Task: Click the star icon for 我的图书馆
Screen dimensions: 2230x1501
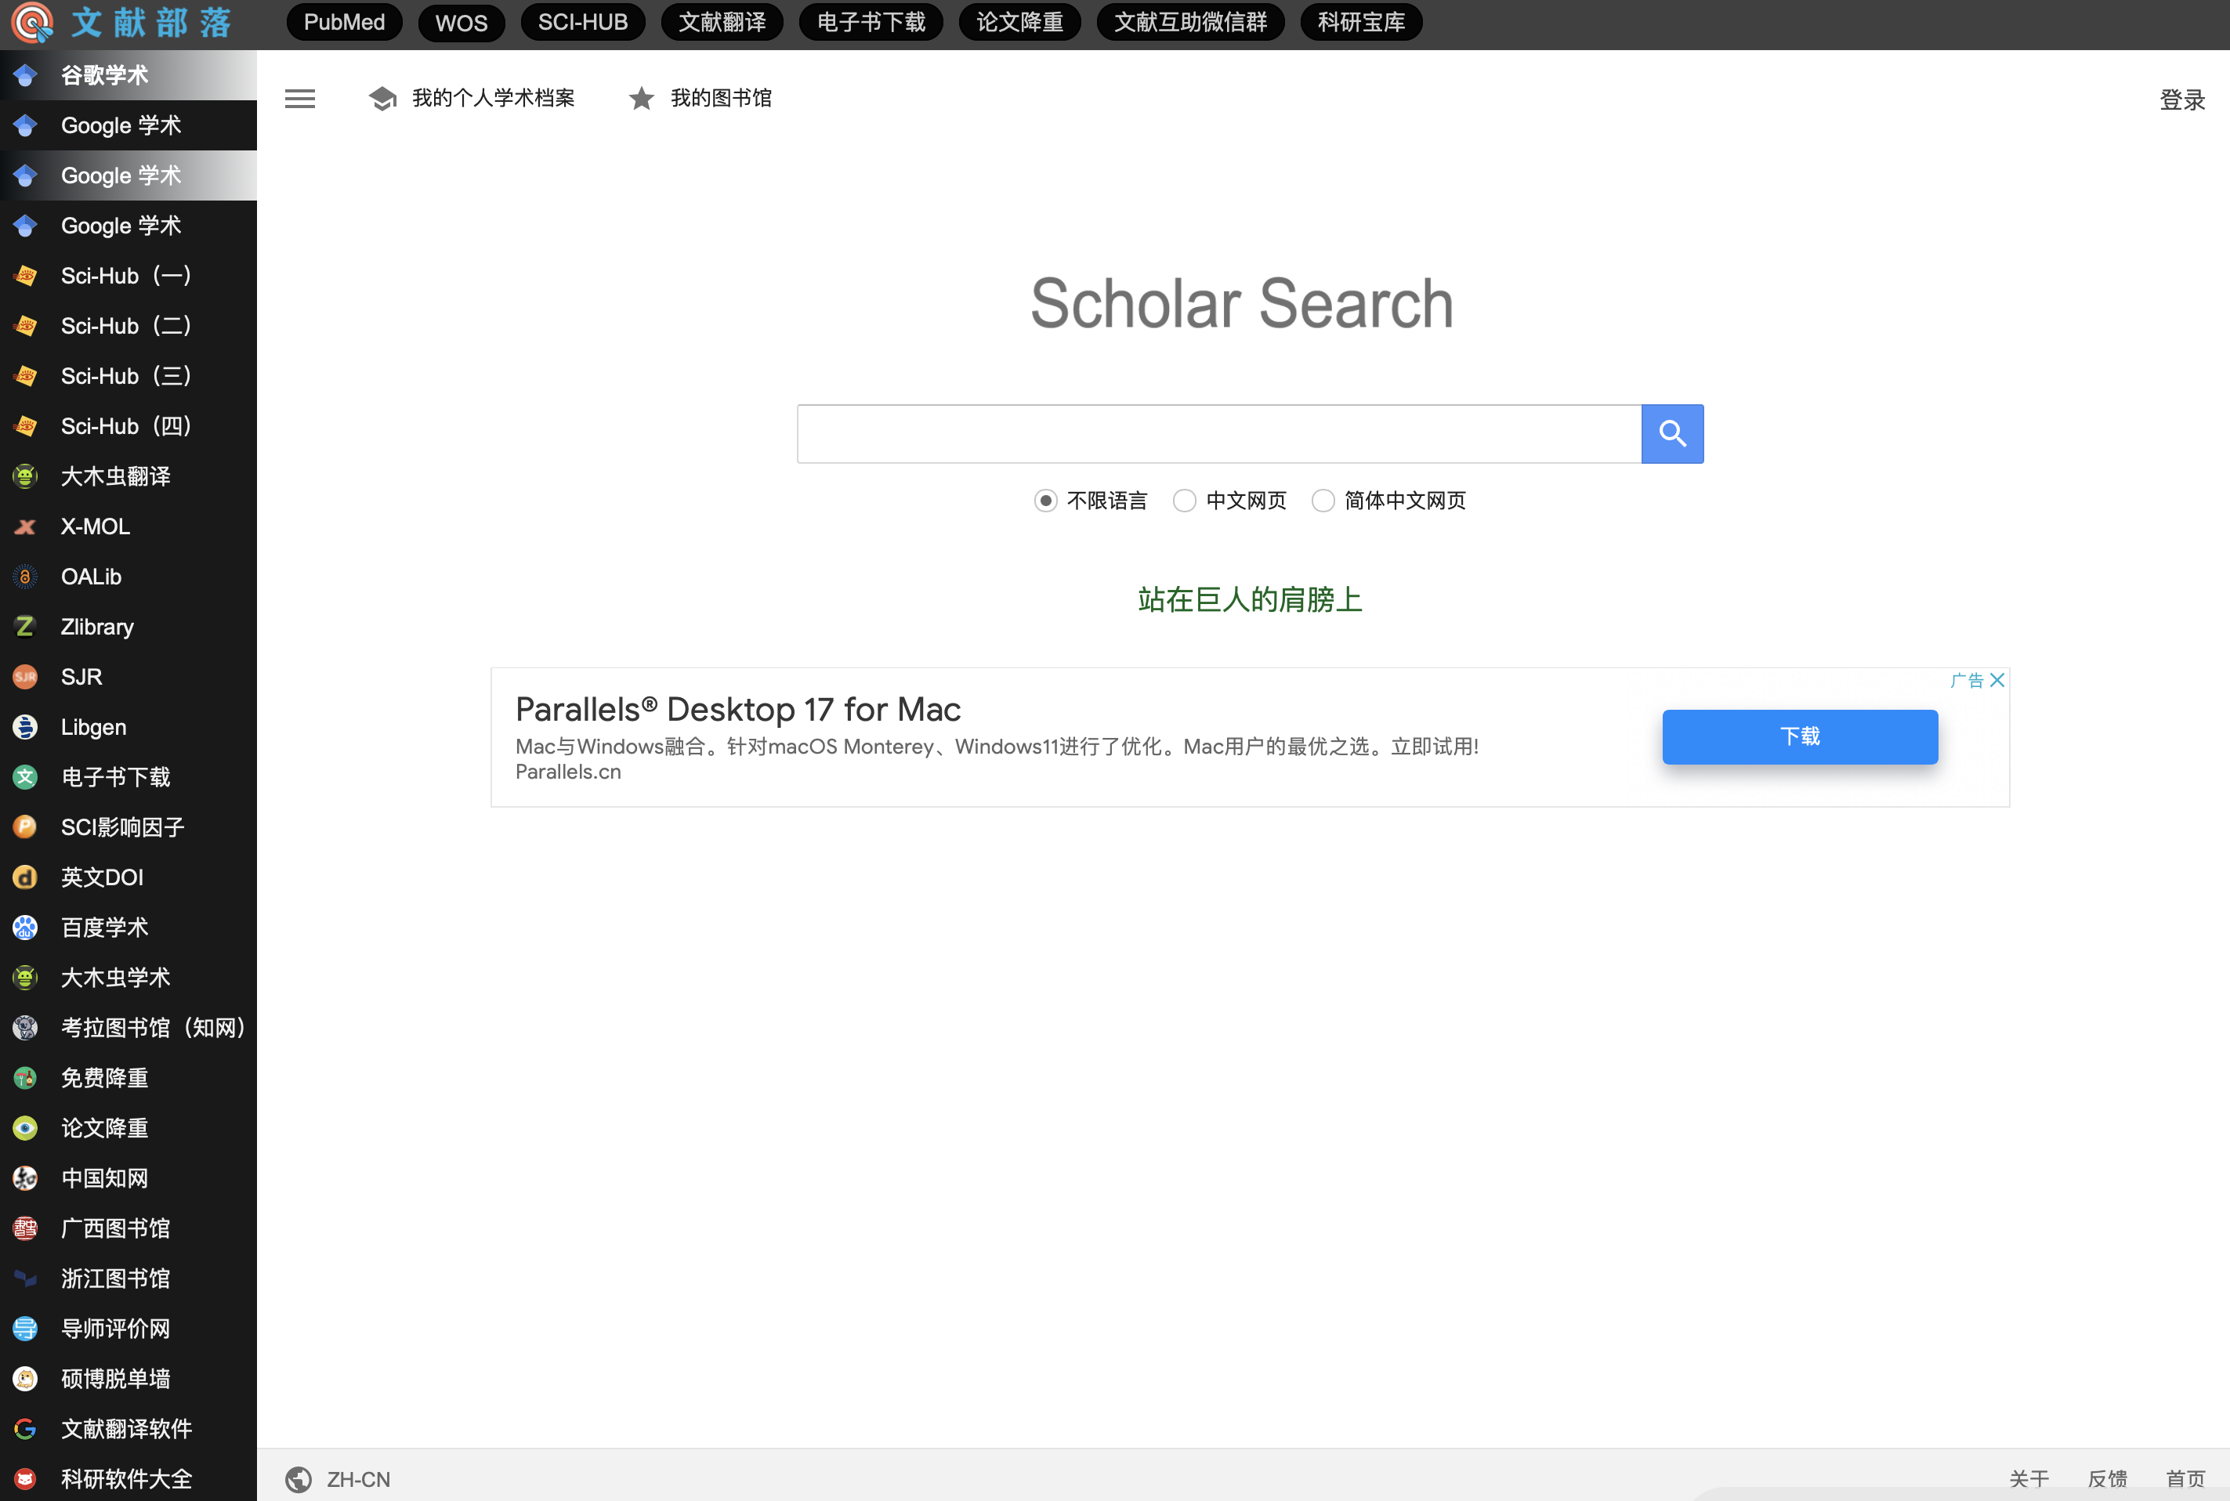Action: pos(642,99)
